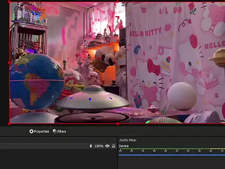
Task: Click the small icon left of 100%
Action: click(91, 146)
